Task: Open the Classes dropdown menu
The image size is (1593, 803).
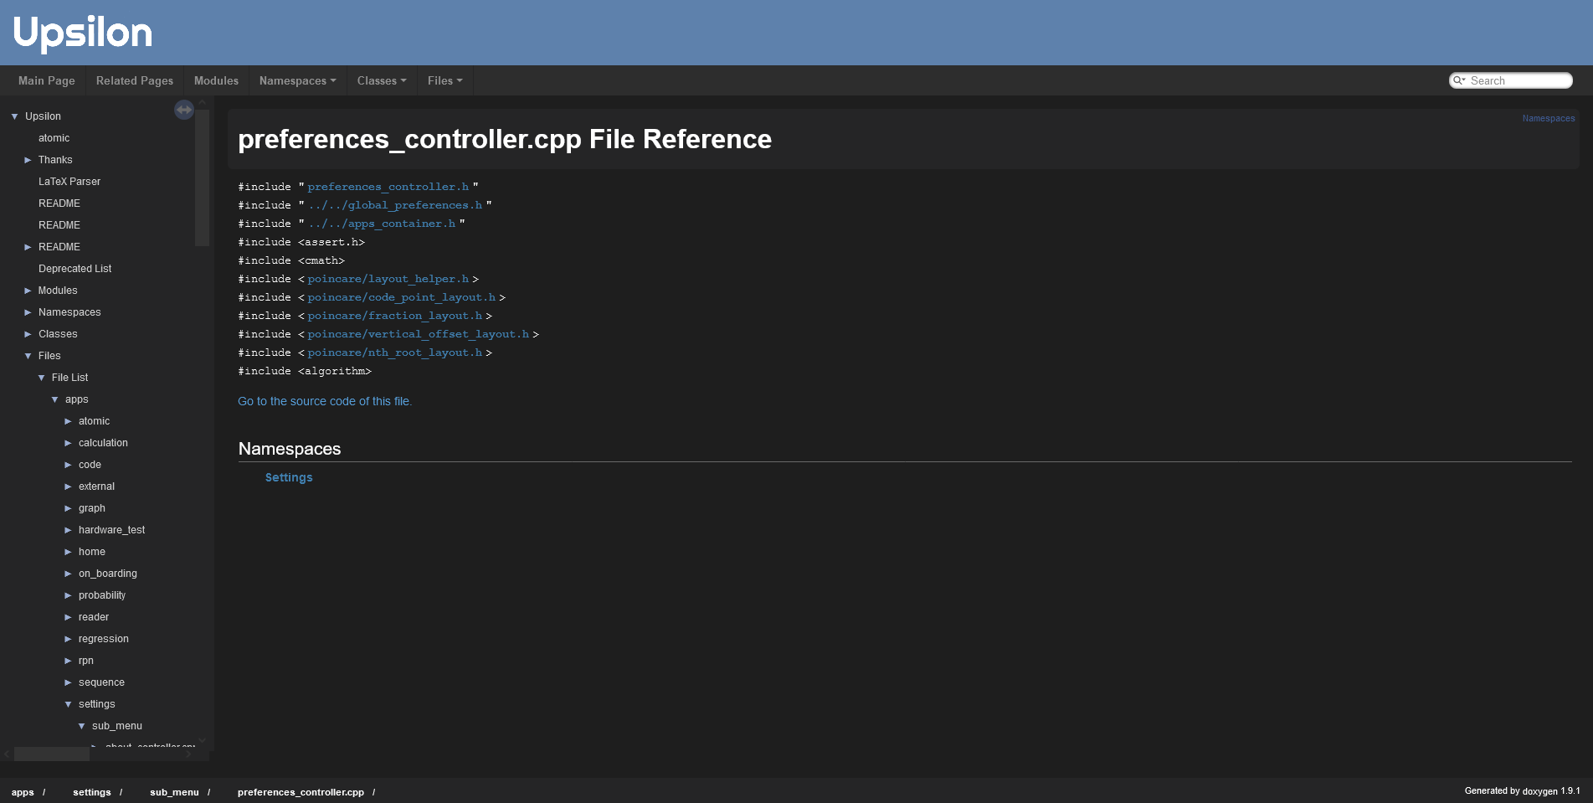Action: [x=381, y=80]
